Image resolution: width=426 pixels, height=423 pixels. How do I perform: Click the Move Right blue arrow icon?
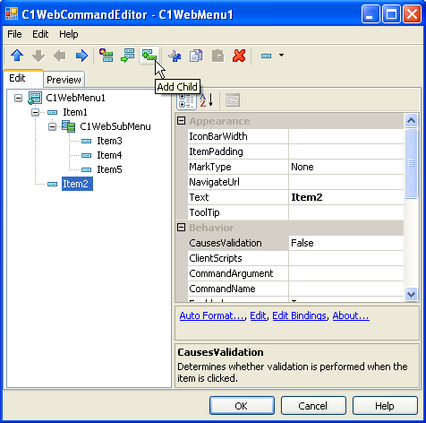tap(81, 56)
